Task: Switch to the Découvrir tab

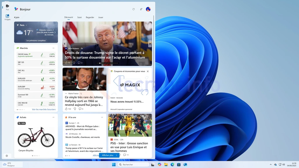Action: [69, 17]
